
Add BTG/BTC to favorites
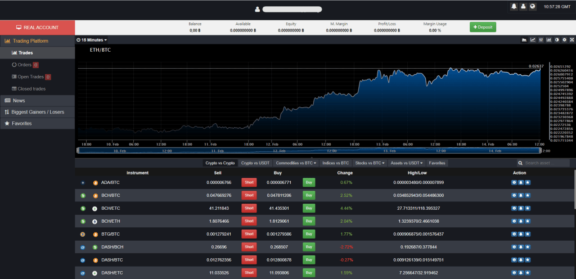(528, 234)
